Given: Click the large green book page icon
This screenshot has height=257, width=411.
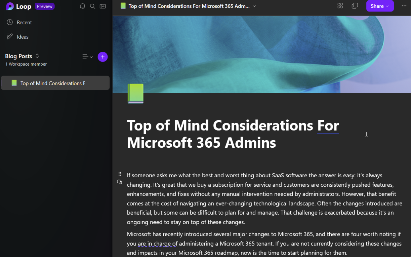Looking at the screenshot, I should (x=136, y=94).
